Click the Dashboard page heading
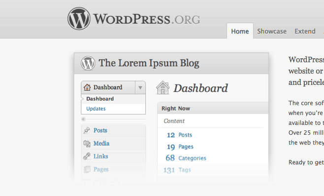Screen dimensions: 324x196 200,88
